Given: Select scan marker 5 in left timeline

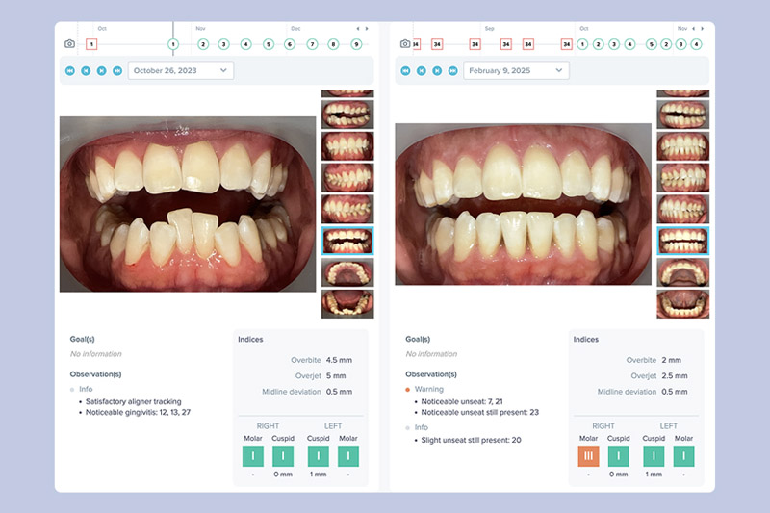Looking at the screenshot, I should 269,44.
